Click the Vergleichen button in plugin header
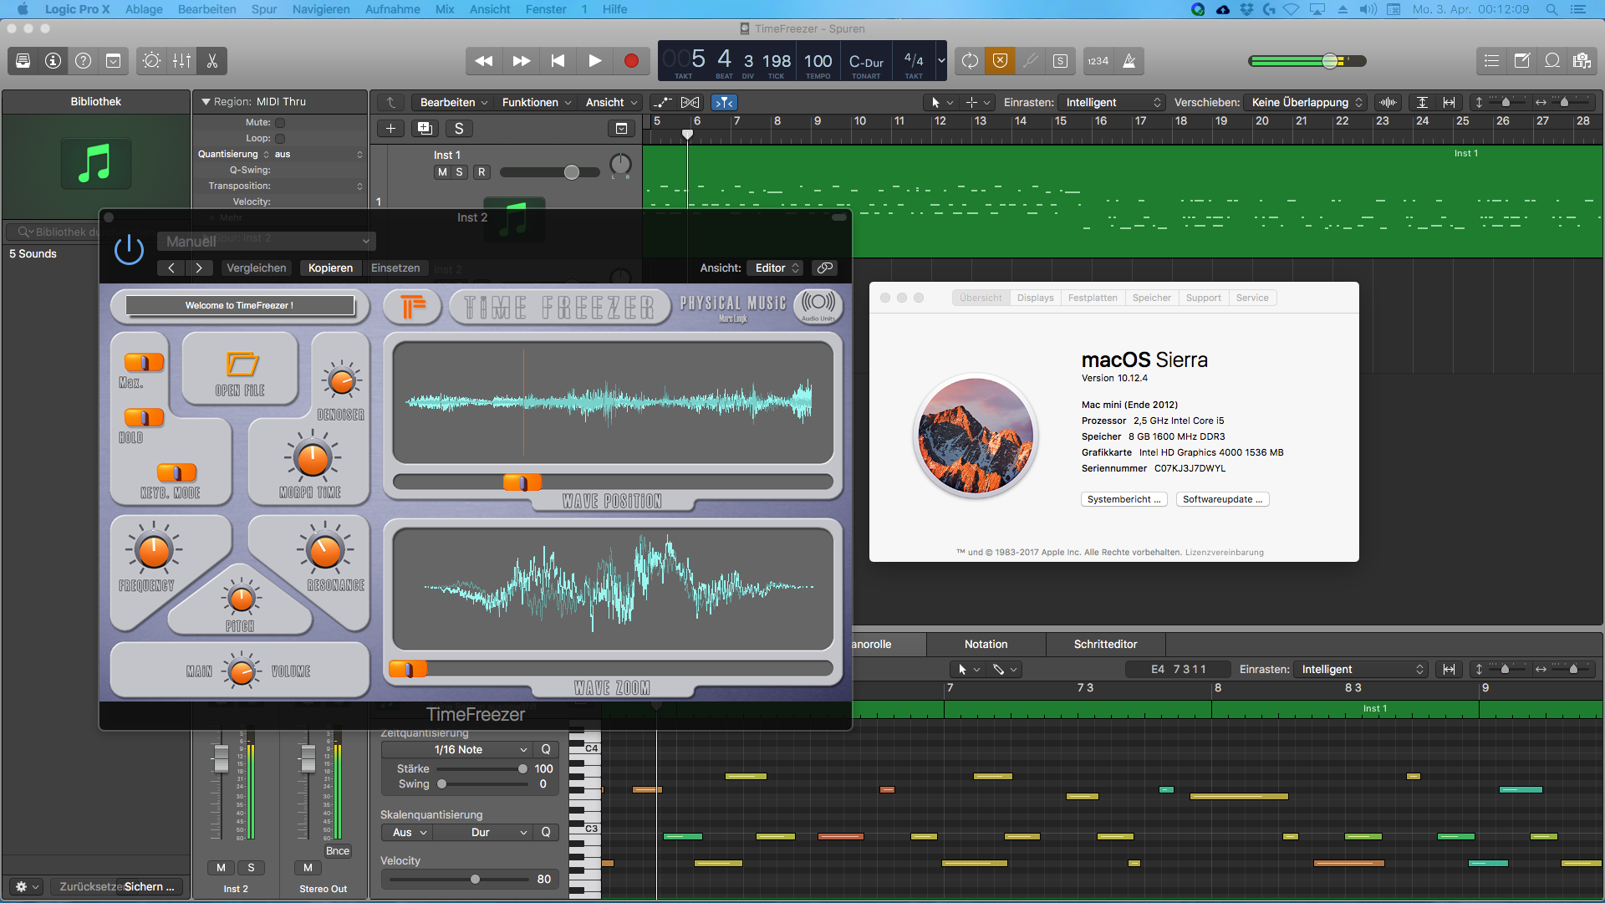 pos(256,268)
